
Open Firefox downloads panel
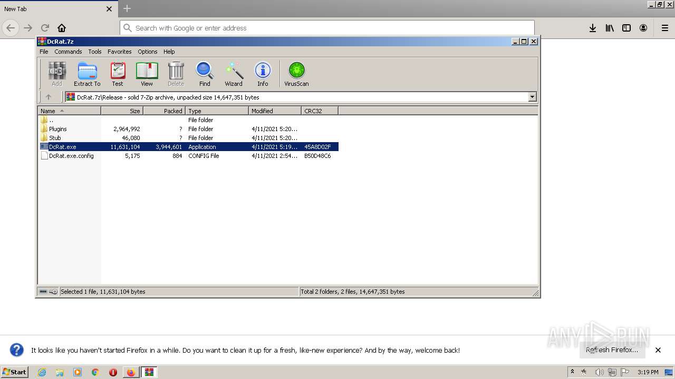point(593,28)
